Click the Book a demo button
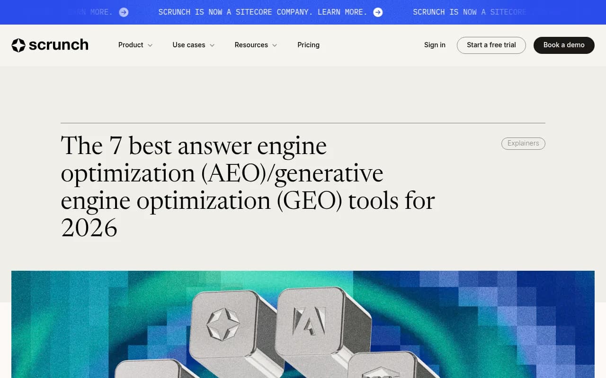 coord(564,45)
